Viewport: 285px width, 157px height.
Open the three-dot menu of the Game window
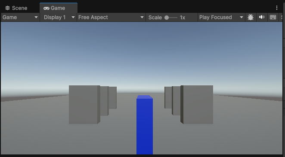[277, 8]
